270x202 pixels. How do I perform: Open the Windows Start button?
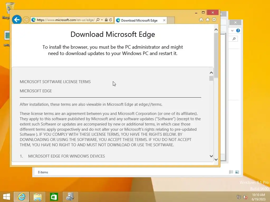[7, 197]
